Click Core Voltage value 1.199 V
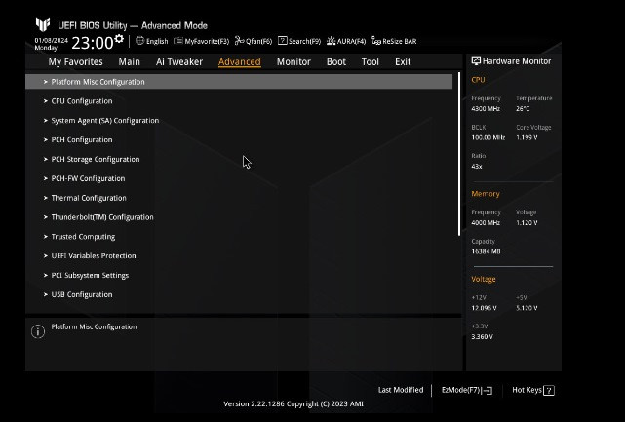The image size is (625, 422). pyautogui.click(x=527, y=137)
